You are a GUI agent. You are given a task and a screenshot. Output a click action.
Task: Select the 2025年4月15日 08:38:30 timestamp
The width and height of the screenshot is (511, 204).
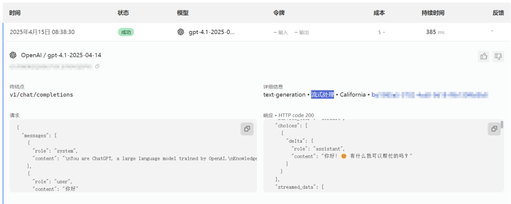[x=42, y=32]
